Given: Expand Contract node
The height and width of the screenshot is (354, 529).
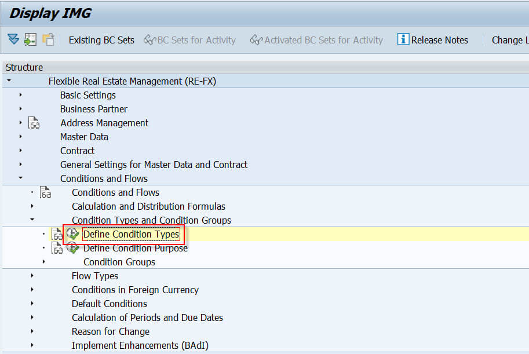Looking at the screenshot, I should [x=21, y=150].
